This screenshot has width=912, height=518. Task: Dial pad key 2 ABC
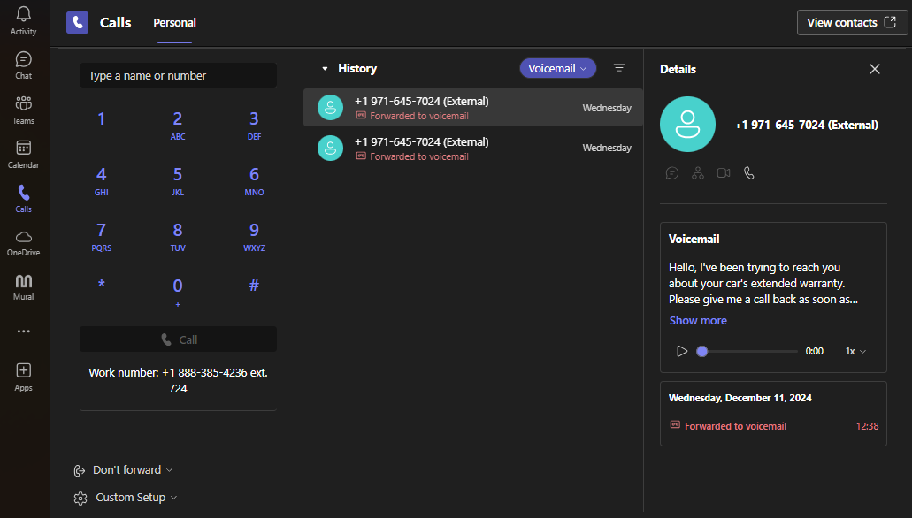click(178, 125)
